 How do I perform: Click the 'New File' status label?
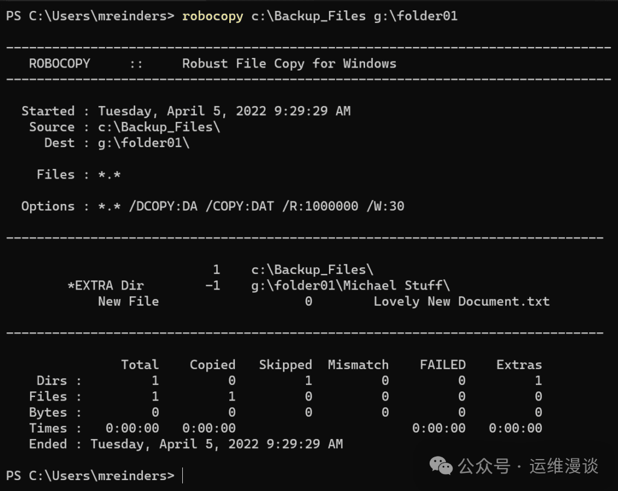coord(128,301)
